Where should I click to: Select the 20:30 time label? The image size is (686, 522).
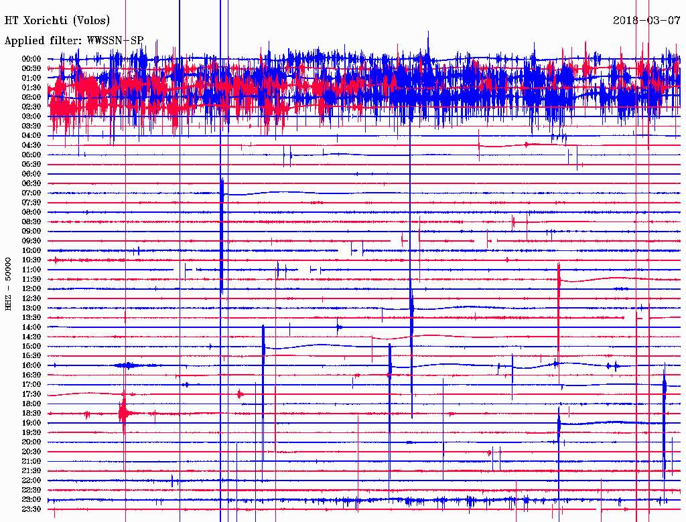click(x=31, y=452)
